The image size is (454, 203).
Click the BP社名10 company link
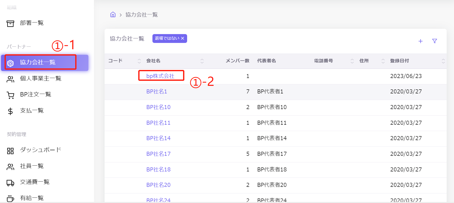(158, 107)
